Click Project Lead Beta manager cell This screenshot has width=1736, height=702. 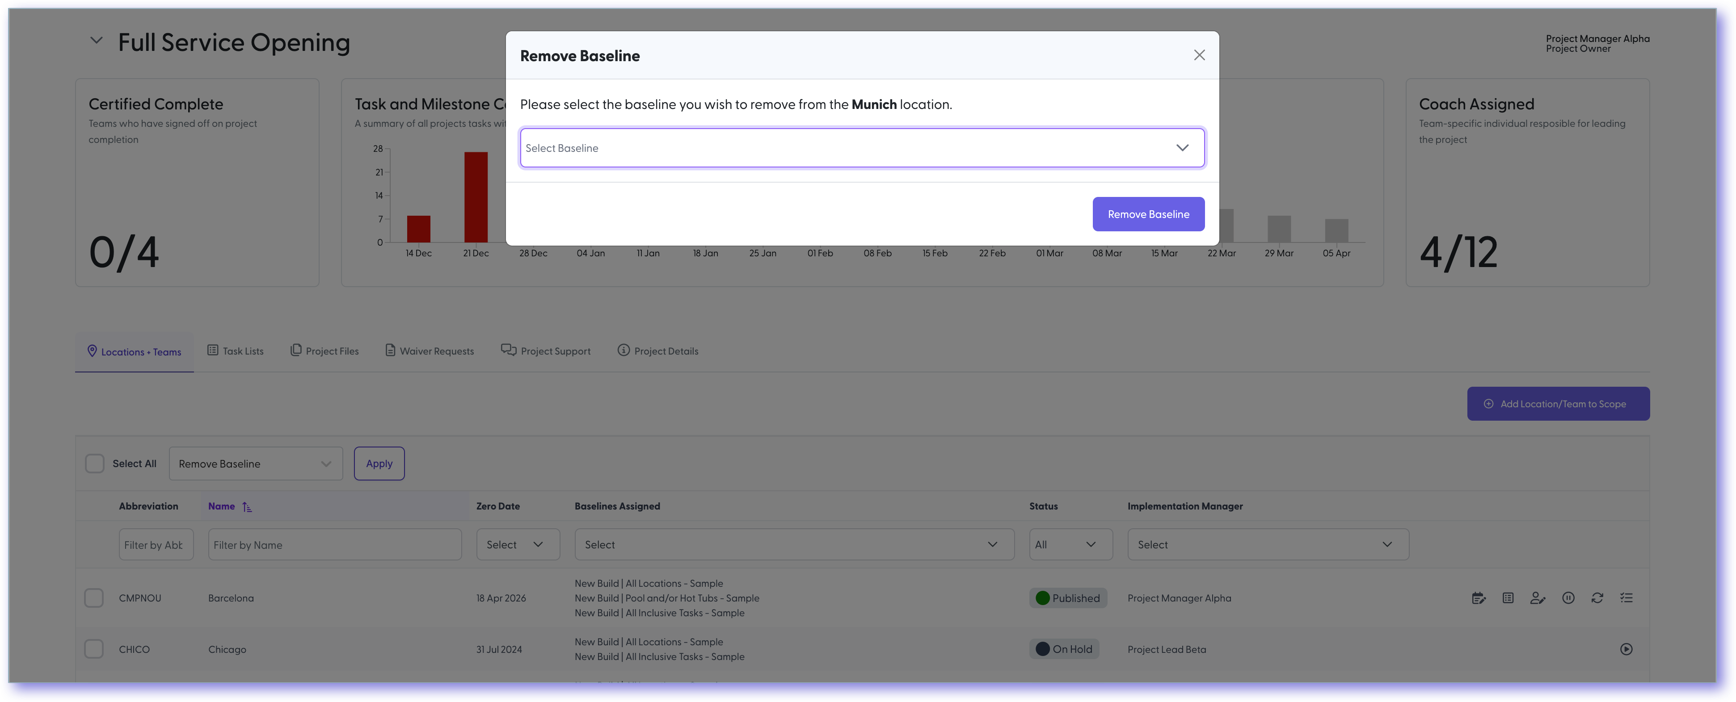(1167, 649)
